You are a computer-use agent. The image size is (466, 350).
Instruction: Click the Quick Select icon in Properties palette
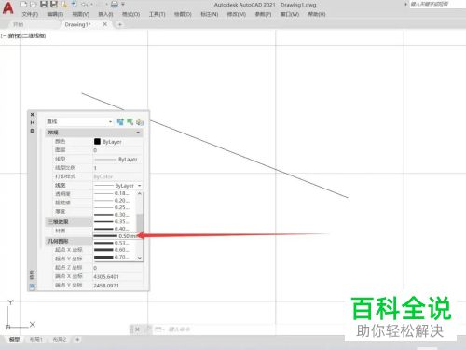(x=140, y=122)
